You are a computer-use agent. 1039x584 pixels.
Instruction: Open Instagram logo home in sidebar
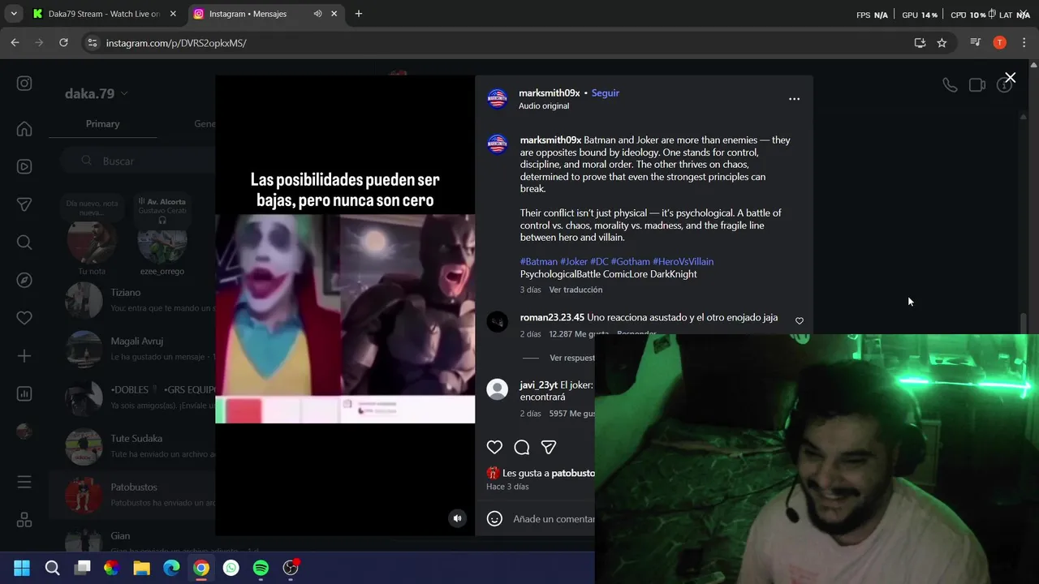pyautogui.click(x=24, y=84)
